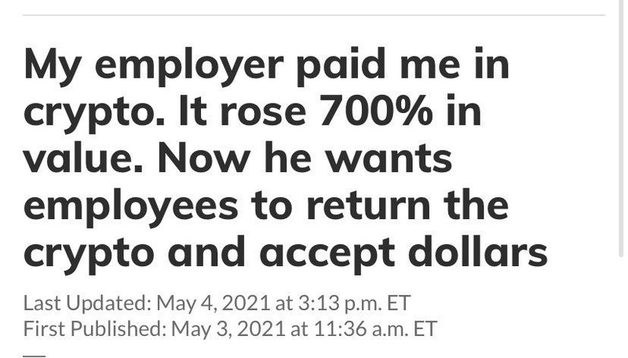The width and height of the screenshot is (628, 358).
Task: Click the horizontal divider above the headline
Action: pos(314,14)
